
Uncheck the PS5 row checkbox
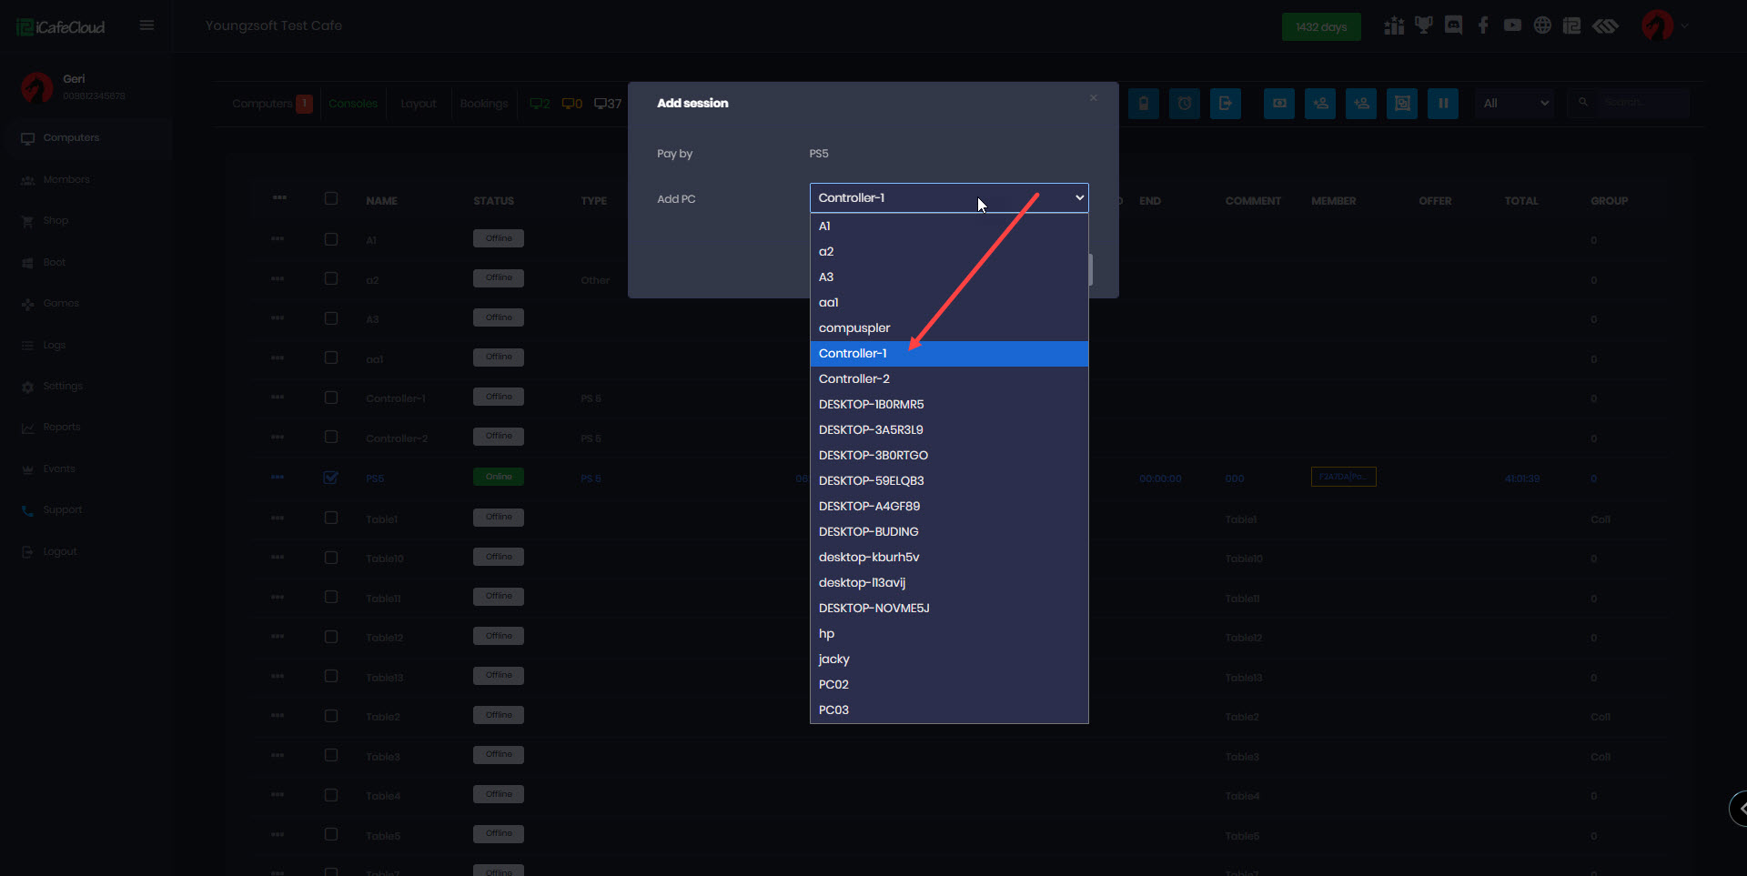[331, 478]
